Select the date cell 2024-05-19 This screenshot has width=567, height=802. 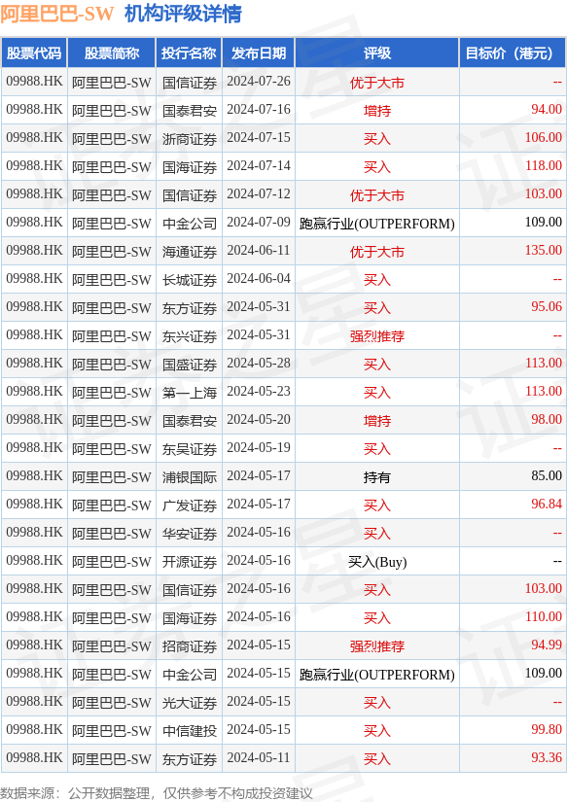pos(259,447)
